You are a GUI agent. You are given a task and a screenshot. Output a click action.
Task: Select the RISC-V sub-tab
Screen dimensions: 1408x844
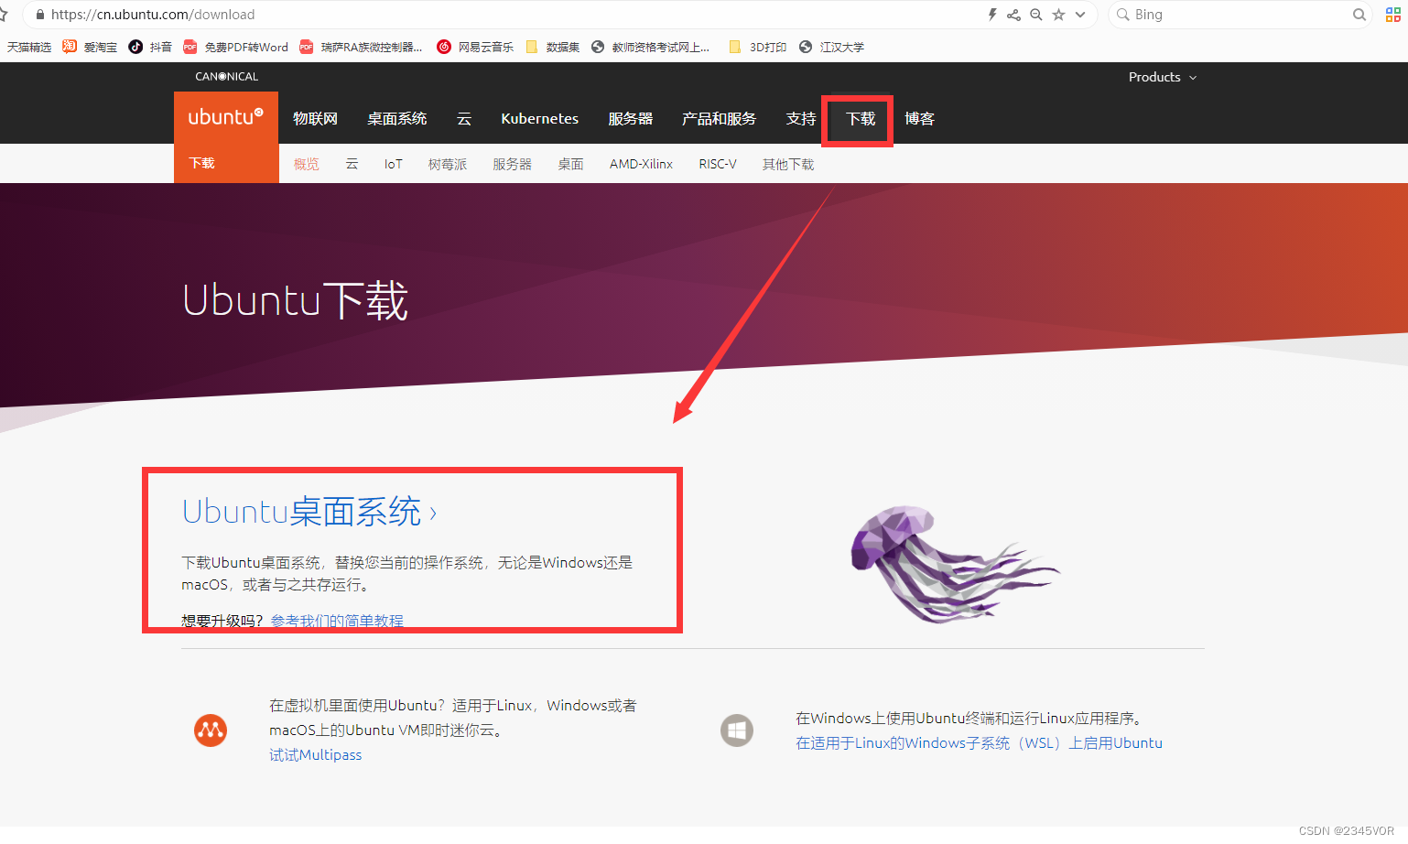718,164
